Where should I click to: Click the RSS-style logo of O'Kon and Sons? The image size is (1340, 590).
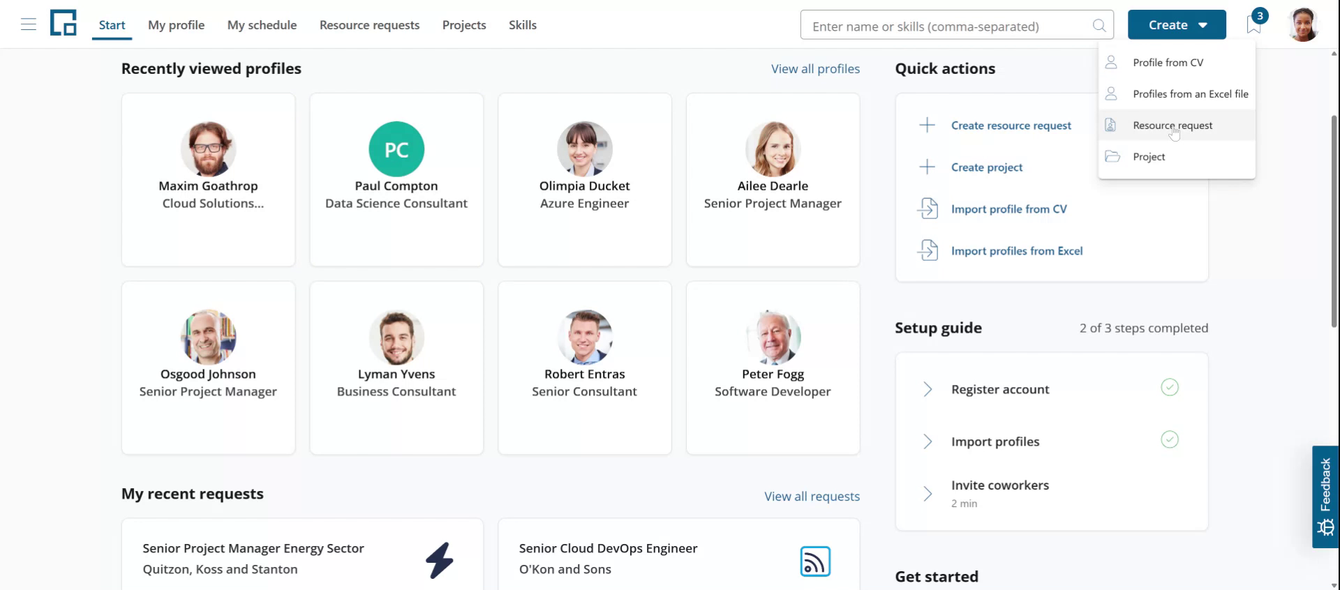coord(815,561)
